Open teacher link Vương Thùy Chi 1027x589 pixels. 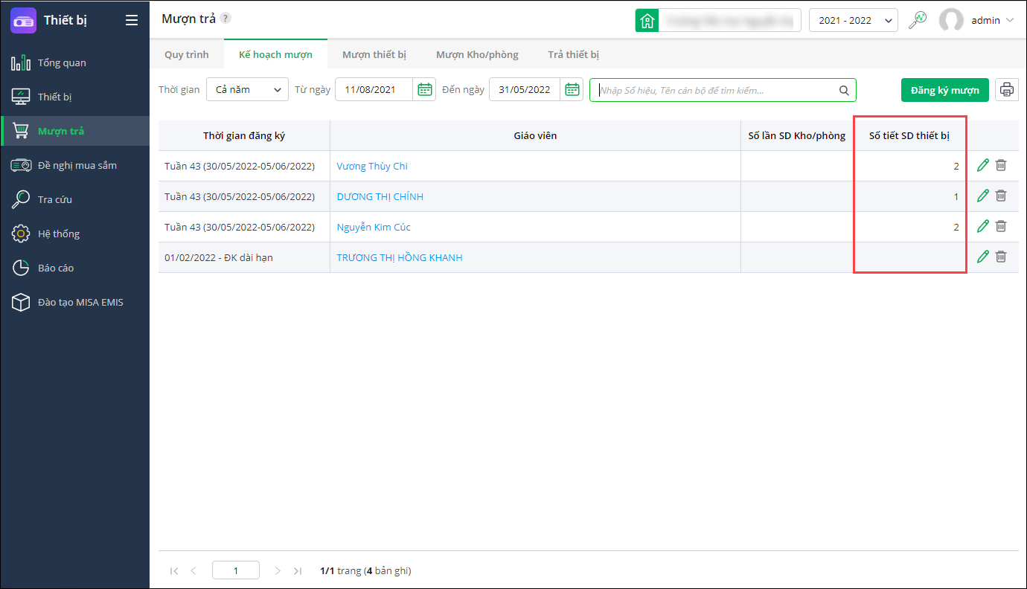point(372,166)
